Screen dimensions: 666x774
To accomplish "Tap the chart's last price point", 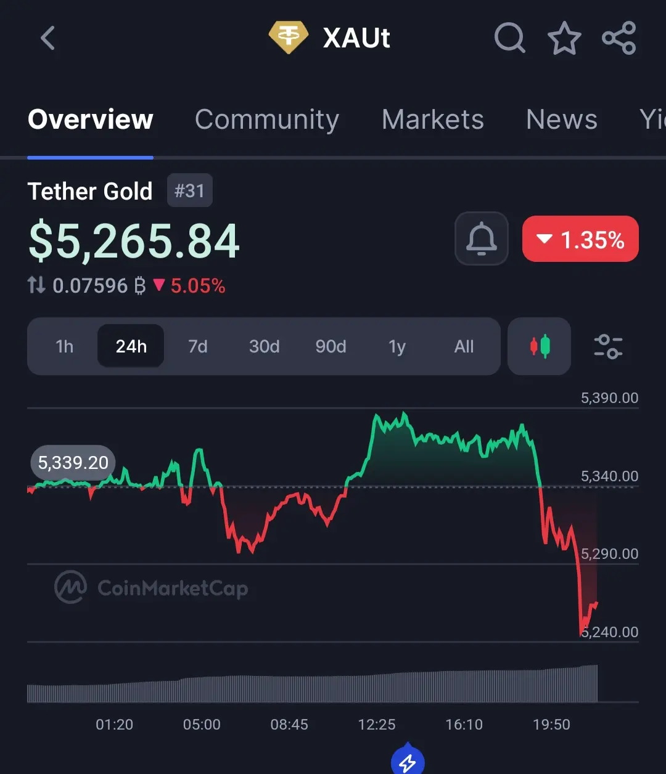I will coord(596,603).
